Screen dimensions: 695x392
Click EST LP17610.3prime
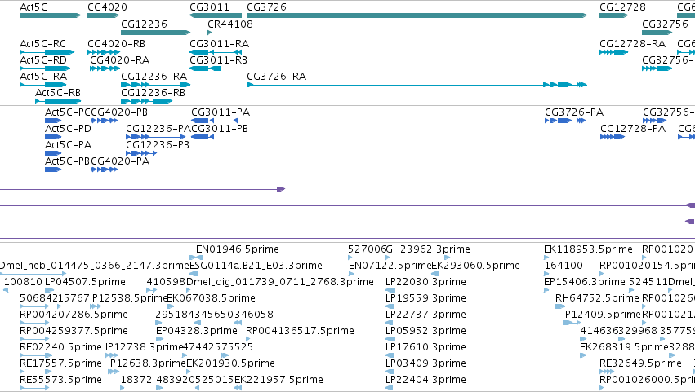coord(425,348)
